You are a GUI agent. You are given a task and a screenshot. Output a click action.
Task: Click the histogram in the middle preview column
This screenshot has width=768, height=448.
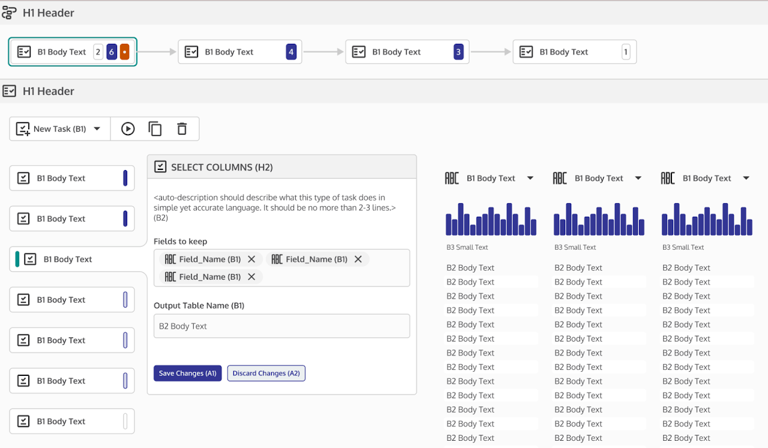[599, 219]
